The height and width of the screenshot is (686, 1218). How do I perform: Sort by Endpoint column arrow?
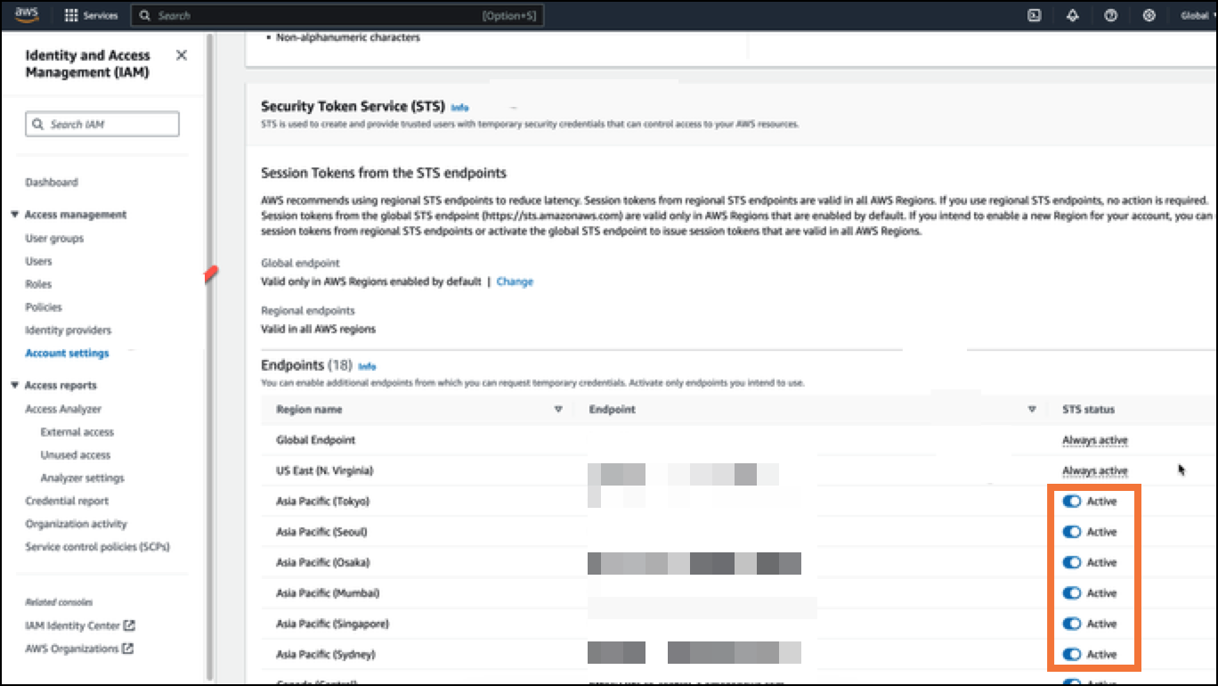click(x=1032, y=410)
